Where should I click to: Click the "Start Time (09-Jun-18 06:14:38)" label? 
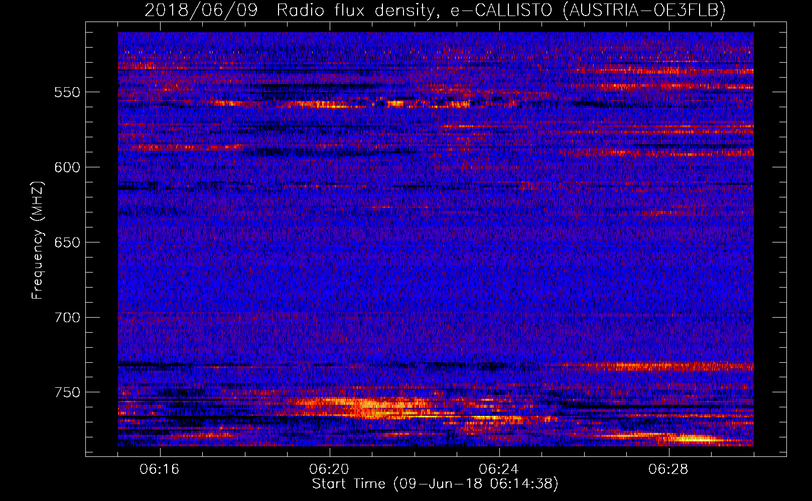point(435,484)
